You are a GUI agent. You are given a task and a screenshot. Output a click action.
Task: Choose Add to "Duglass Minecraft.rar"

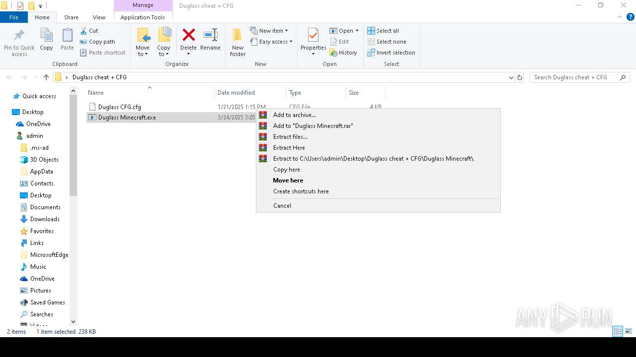pyautogui.click(x=378, y=126)
